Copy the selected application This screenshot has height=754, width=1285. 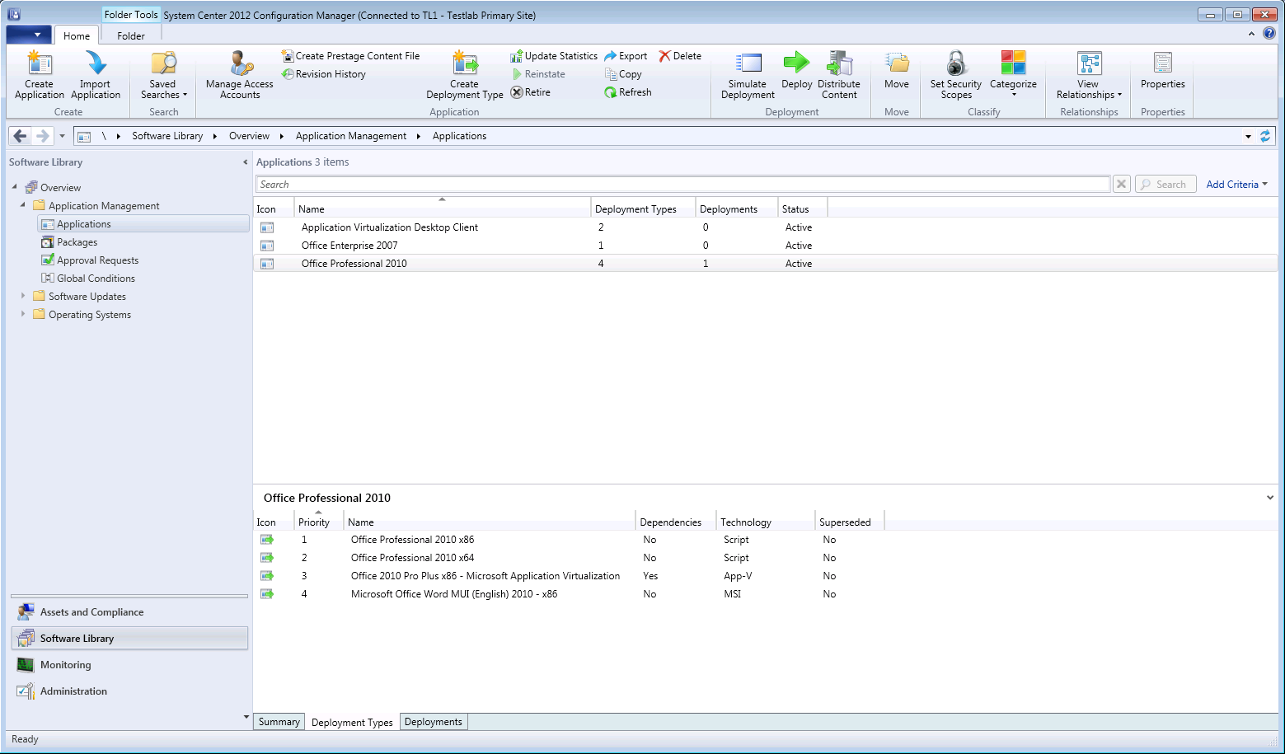[623, 74]
